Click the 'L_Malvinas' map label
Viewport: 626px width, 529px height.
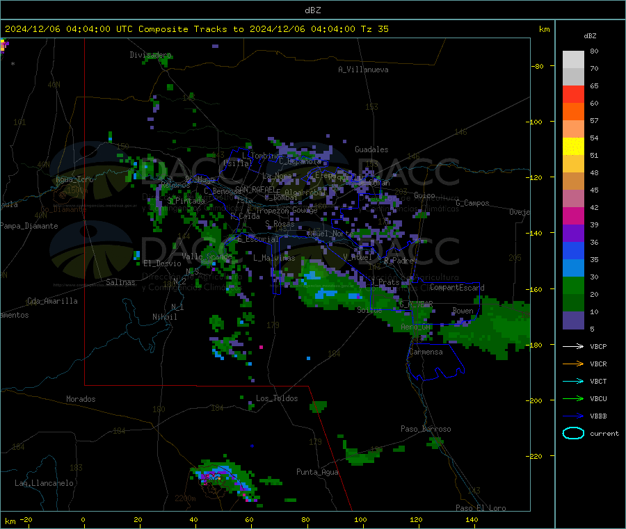274,258
